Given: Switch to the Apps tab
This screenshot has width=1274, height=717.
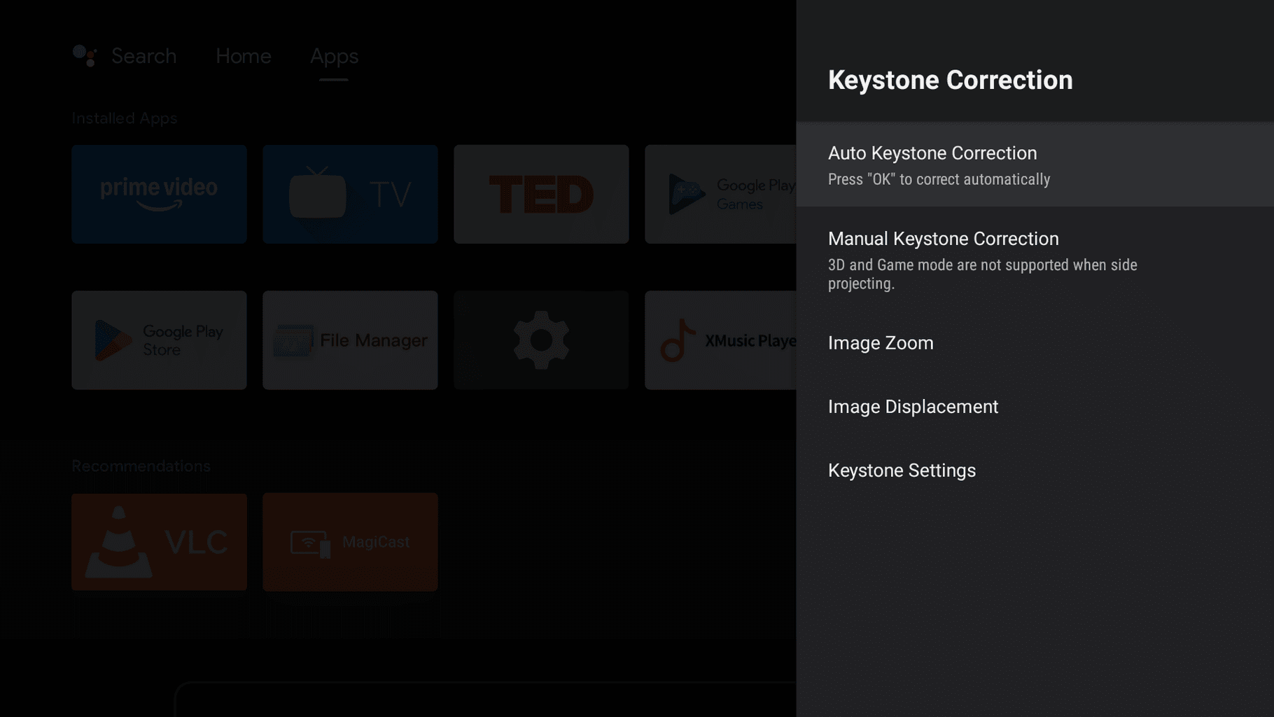Looking at the screenshot, I should coord(334,56).
